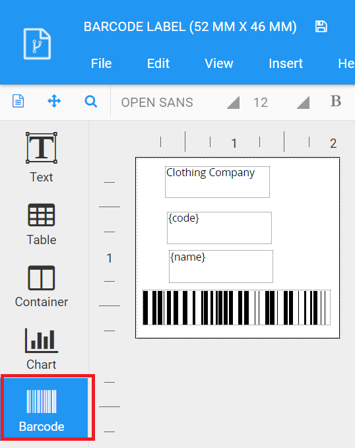This screenshot has height=448, width=355.
Task: Open the font size 12 dropdown
Action: click(x=281, y=102)
